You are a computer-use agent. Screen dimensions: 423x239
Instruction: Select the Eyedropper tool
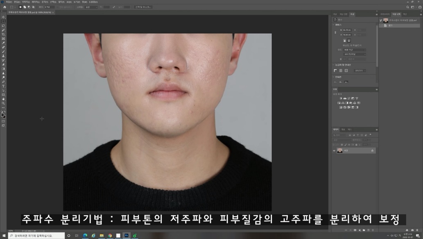[x=3, y=43]
